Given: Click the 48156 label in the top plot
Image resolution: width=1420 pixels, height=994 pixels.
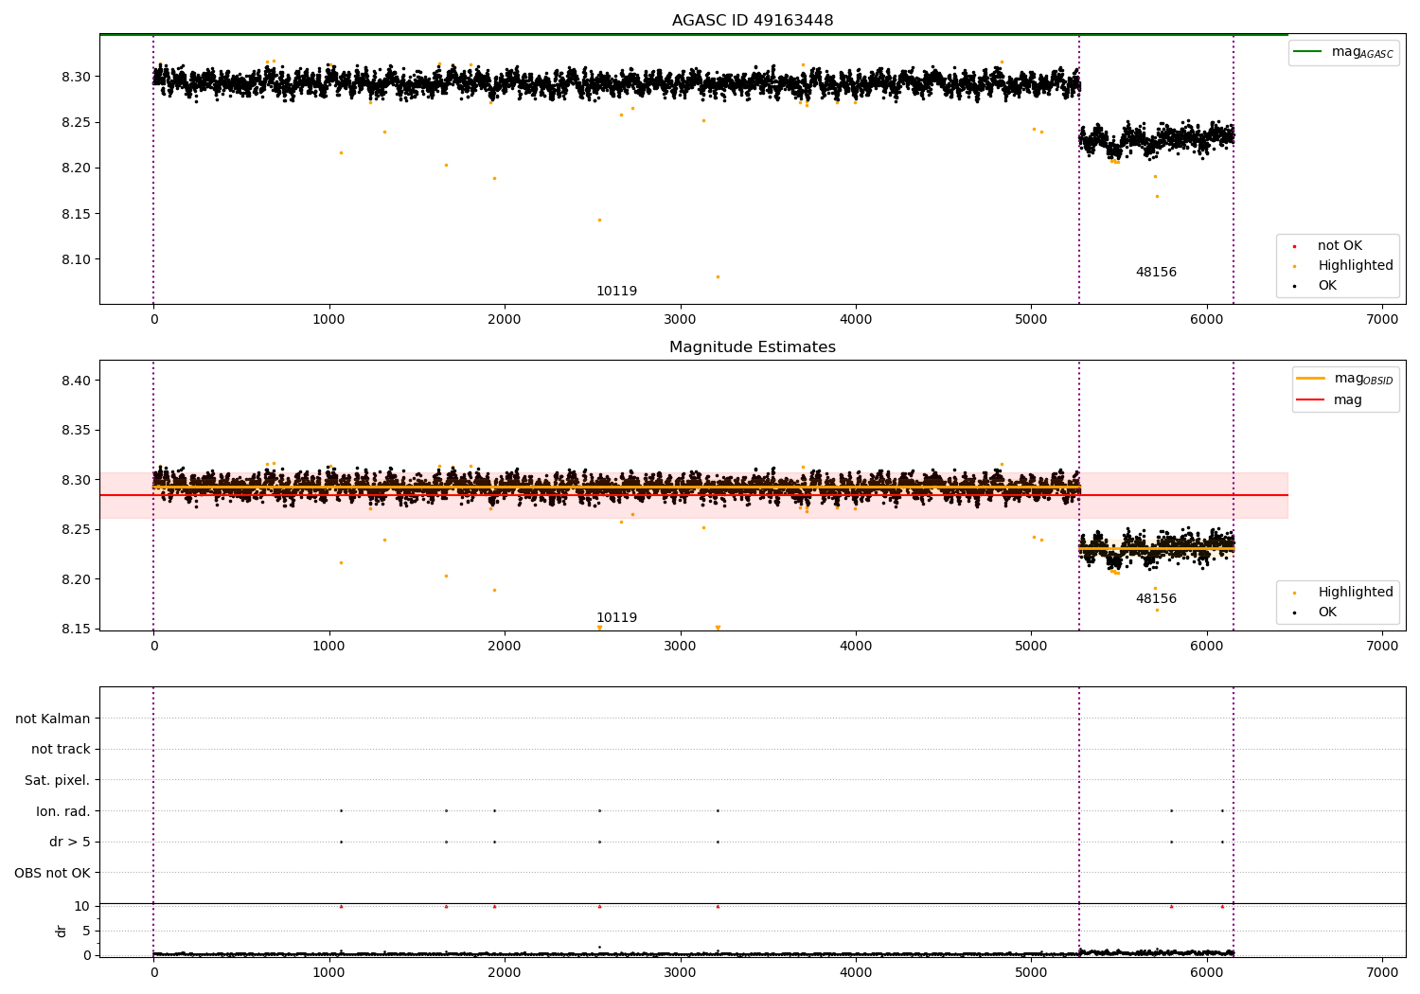Looking at the screenshot, I should [x=1156, y=273].
